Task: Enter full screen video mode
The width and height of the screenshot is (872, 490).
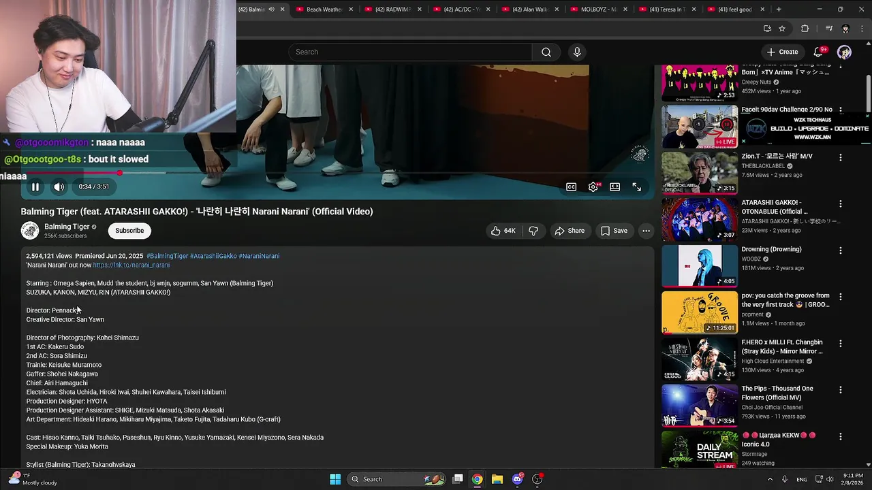Action: (636, 187)
